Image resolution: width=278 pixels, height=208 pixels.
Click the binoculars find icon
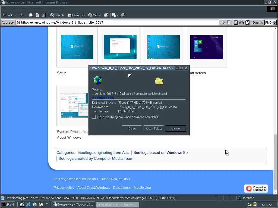(241, 22)
